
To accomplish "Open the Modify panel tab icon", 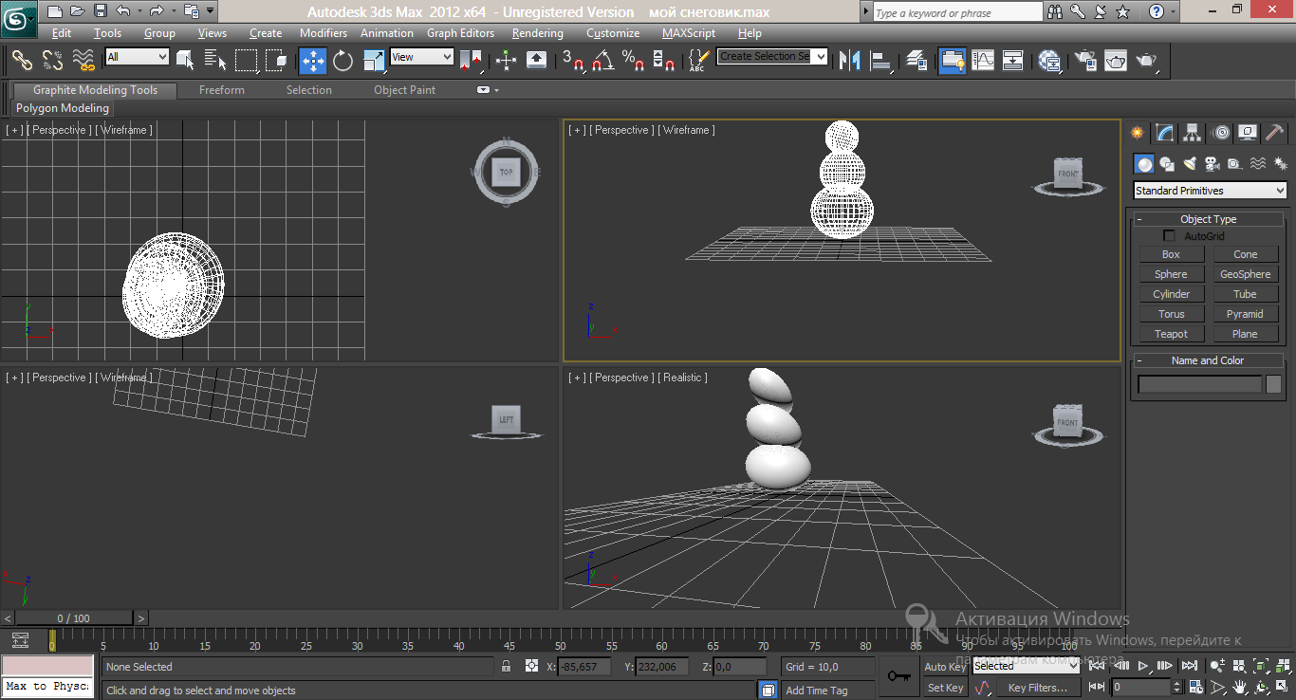I will click(x=1164, y=132).
